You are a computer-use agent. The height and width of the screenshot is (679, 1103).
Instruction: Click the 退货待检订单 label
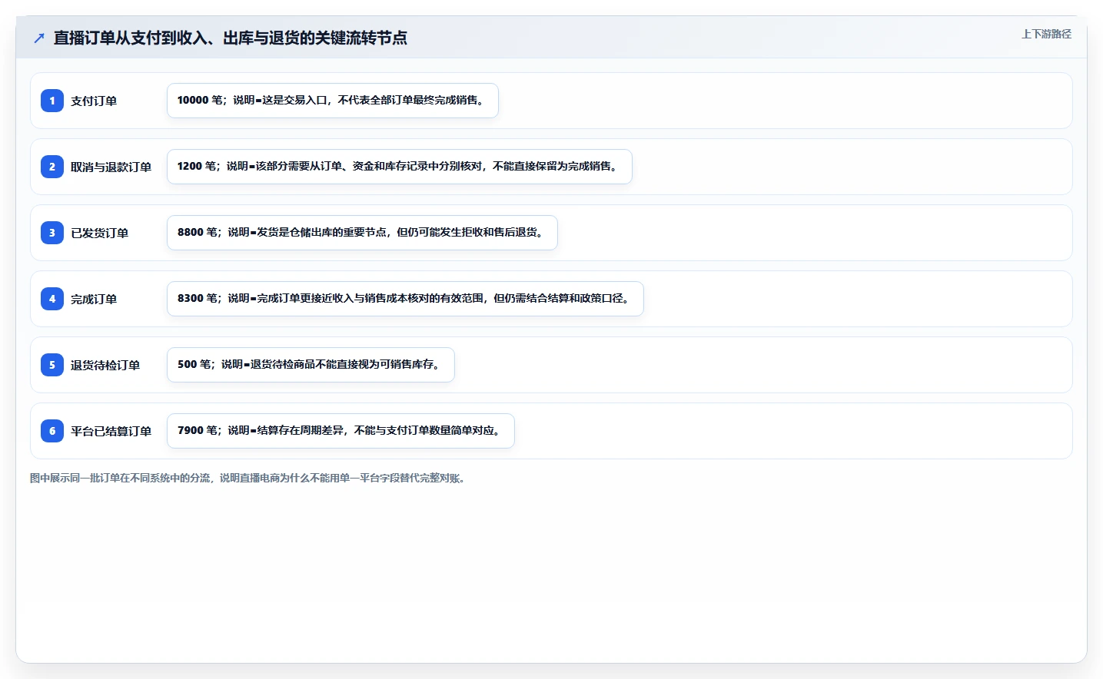[105, 365]
